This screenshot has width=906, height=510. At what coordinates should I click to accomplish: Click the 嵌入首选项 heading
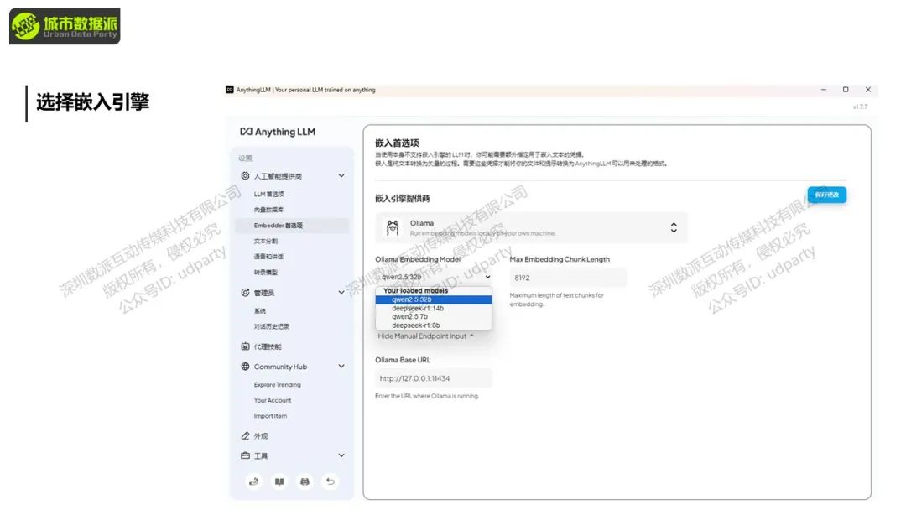click(397, 143)
